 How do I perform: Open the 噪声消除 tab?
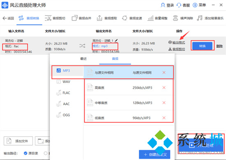tap(183, 18)
